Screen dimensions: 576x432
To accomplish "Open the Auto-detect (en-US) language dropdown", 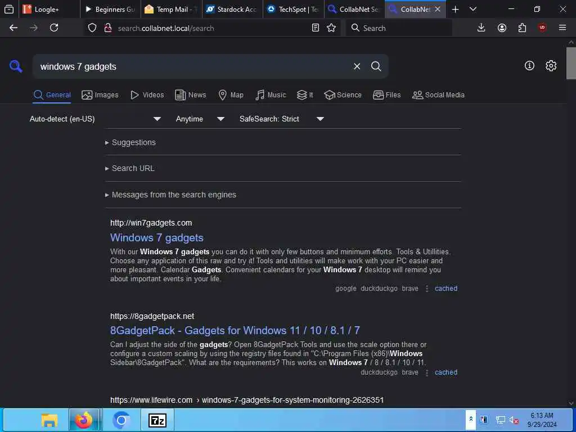I will [x=95, y=119].
